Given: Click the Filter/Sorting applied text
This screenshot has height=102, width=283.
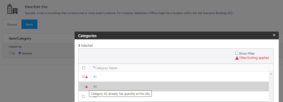Looking at the screenshot, I should pos(254,58).
